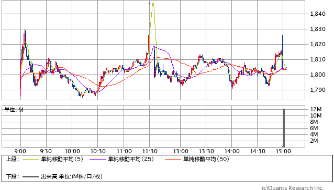Screen dimensions: 334x190
Task: Click the 13:00 time axis label
Action: coord(181,151)
